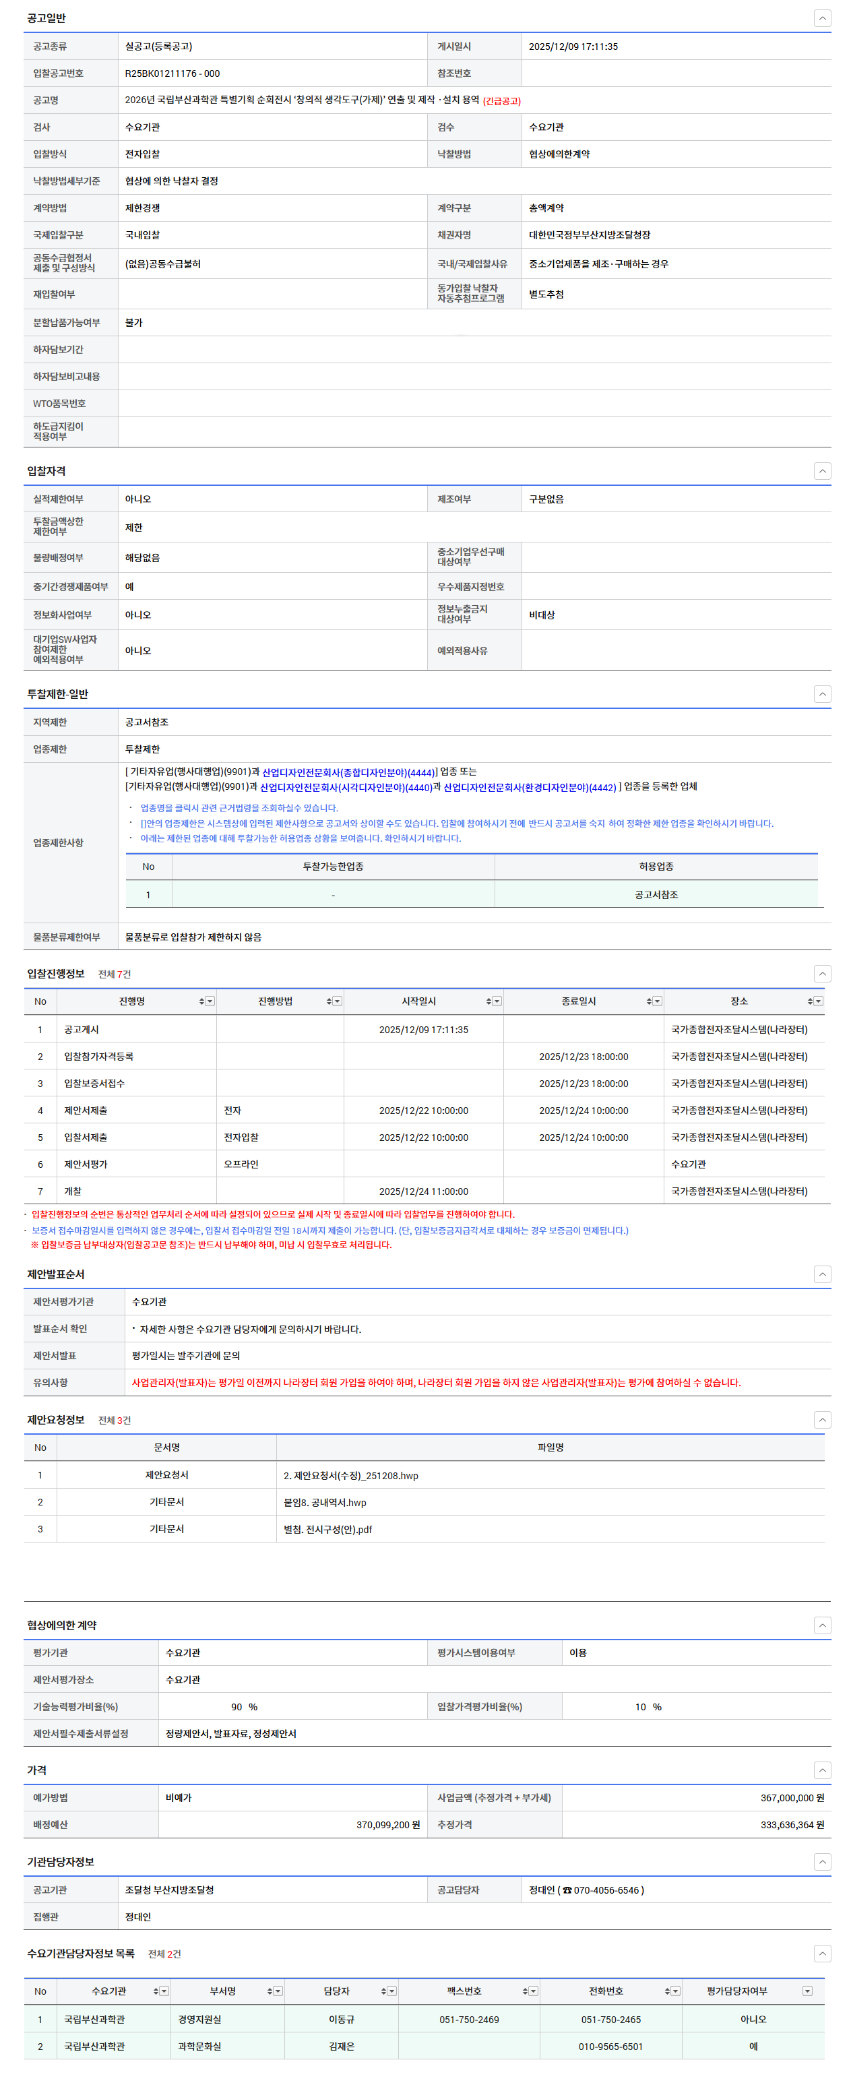Collapse the 공고일반 section
Screen dimensions: 849x2085
point(821,18)
